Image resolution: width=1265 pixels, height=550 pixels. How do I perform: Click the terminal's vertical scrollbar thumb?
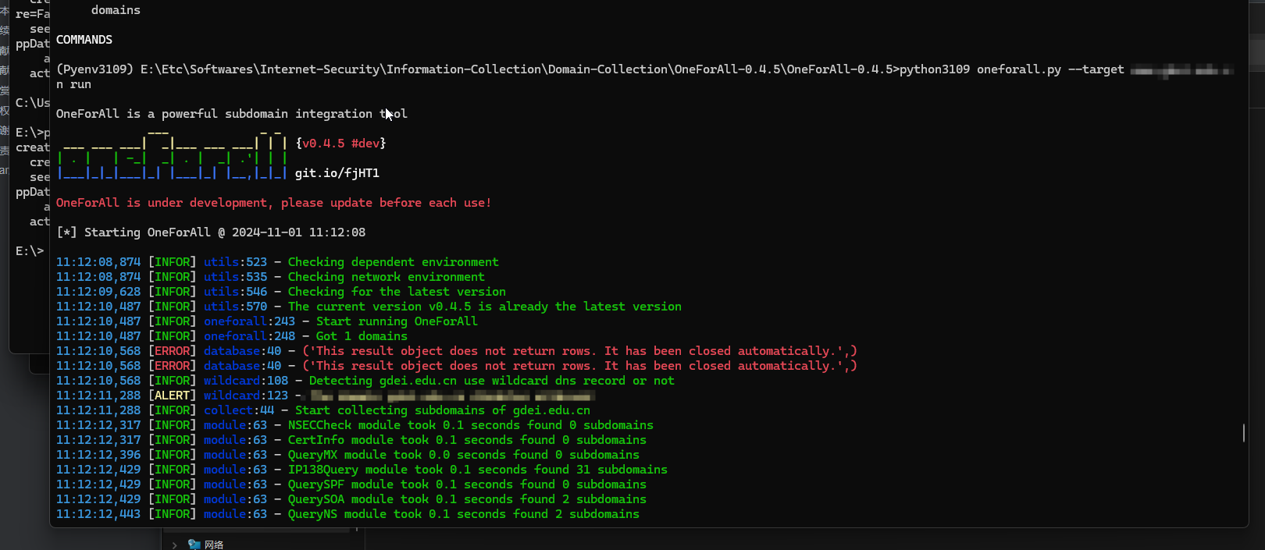(x=1243, y=432)
